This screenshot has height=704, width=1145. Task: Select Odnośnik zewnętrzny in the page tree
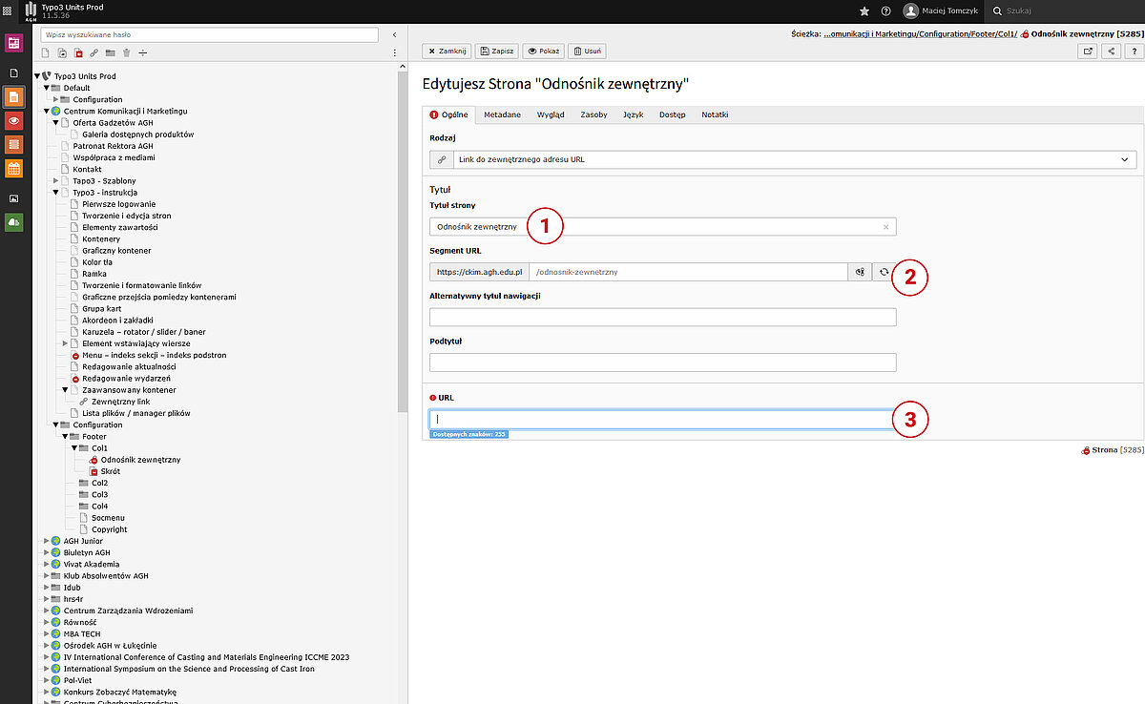click(140, 460)
